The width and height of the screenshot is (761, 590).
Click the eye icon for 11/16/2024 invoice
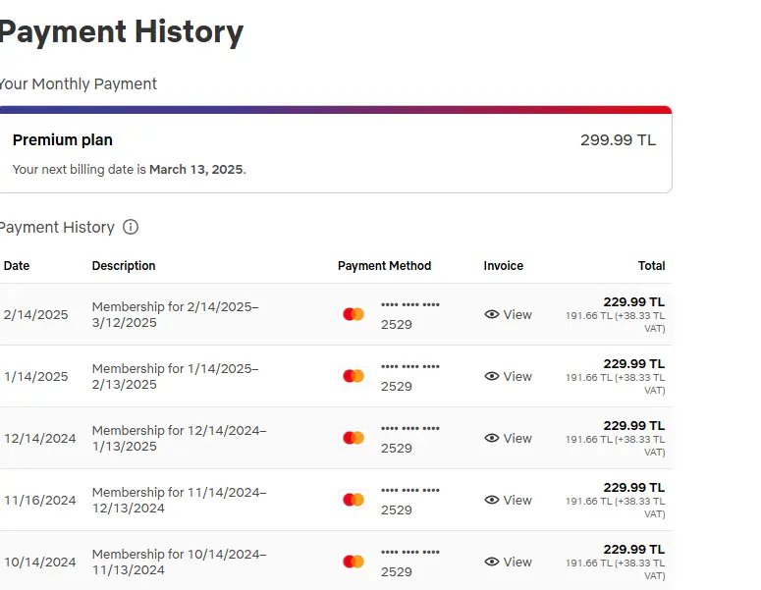[492, 500]
